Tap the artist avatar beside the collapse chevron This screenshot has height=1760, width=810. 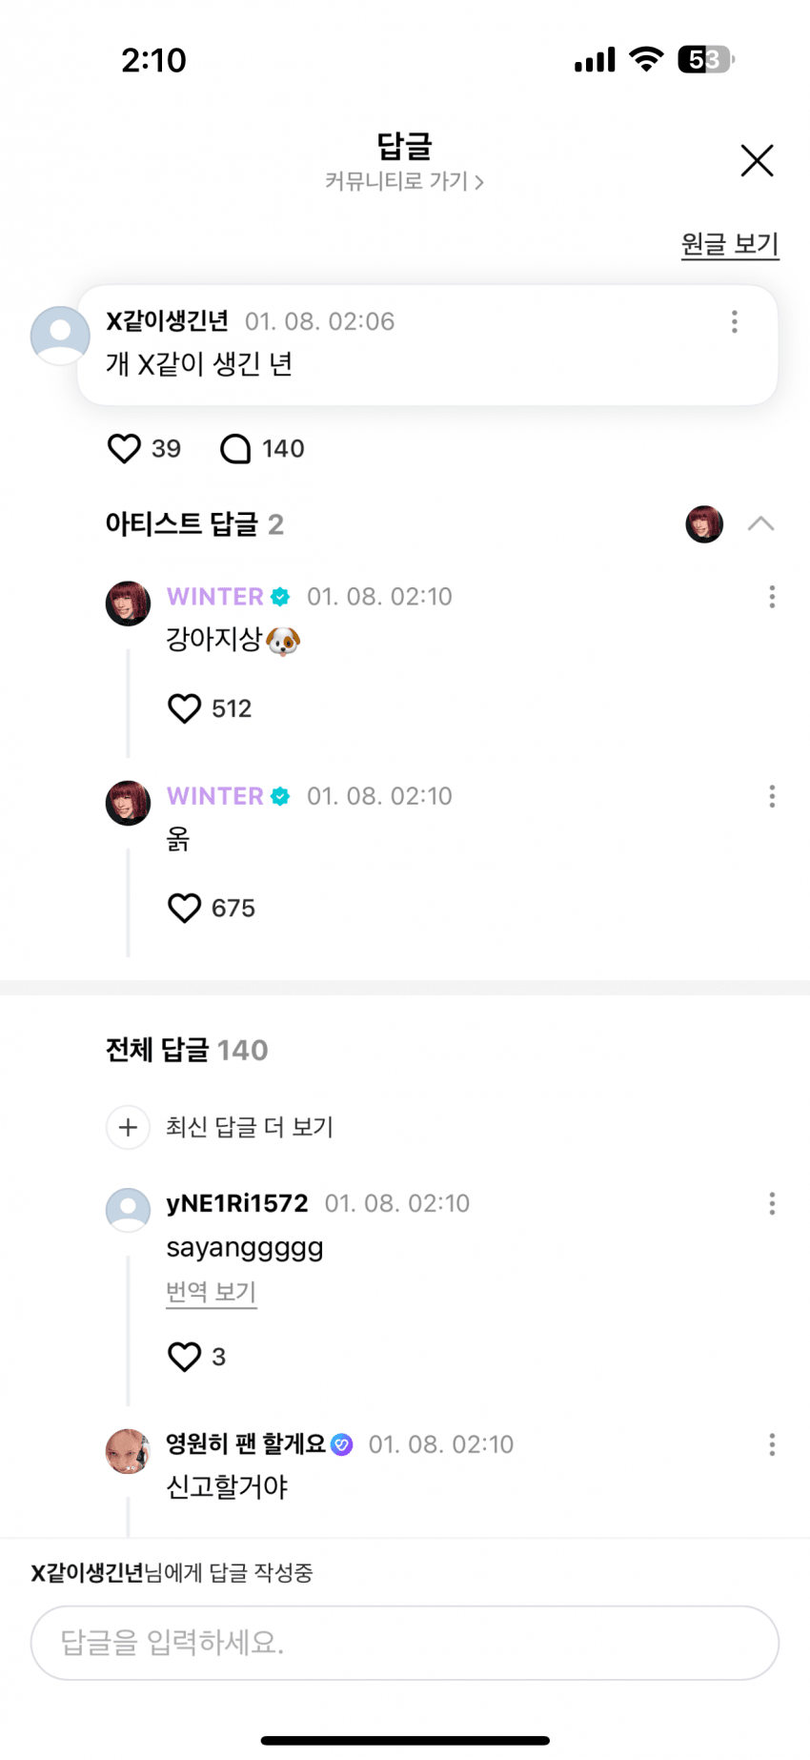pos(704,524)
